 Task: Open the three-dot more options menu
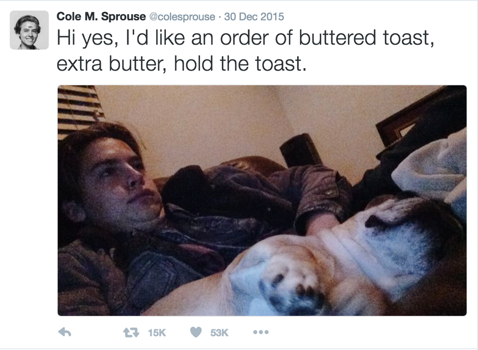(x=261, y=332)
